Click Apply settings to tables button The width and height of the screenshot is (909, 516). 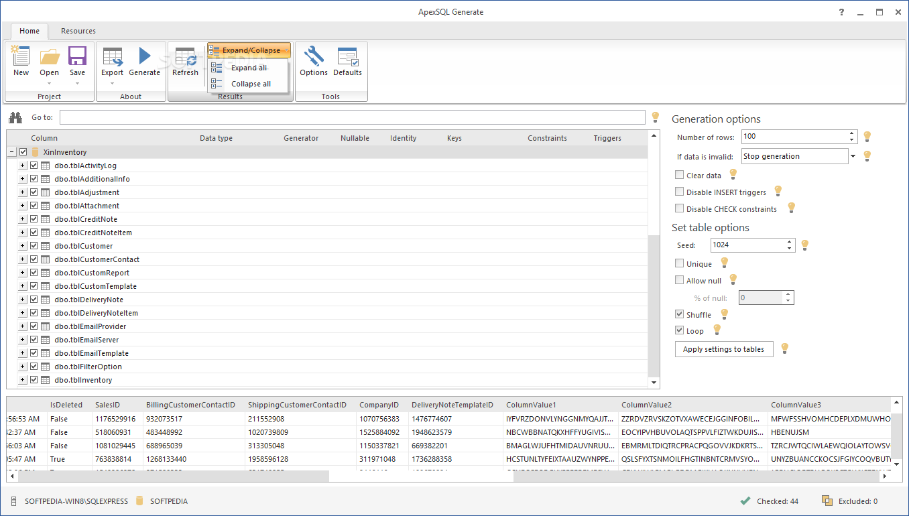(724, 349)
